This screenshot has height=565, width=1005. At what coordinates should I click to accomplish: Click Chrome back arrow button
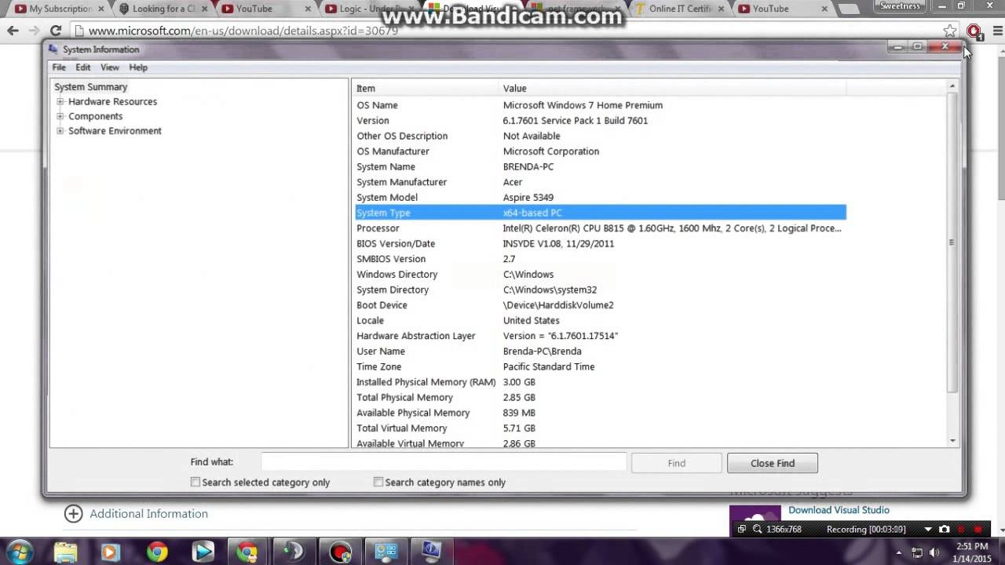(x=13, y=31)
